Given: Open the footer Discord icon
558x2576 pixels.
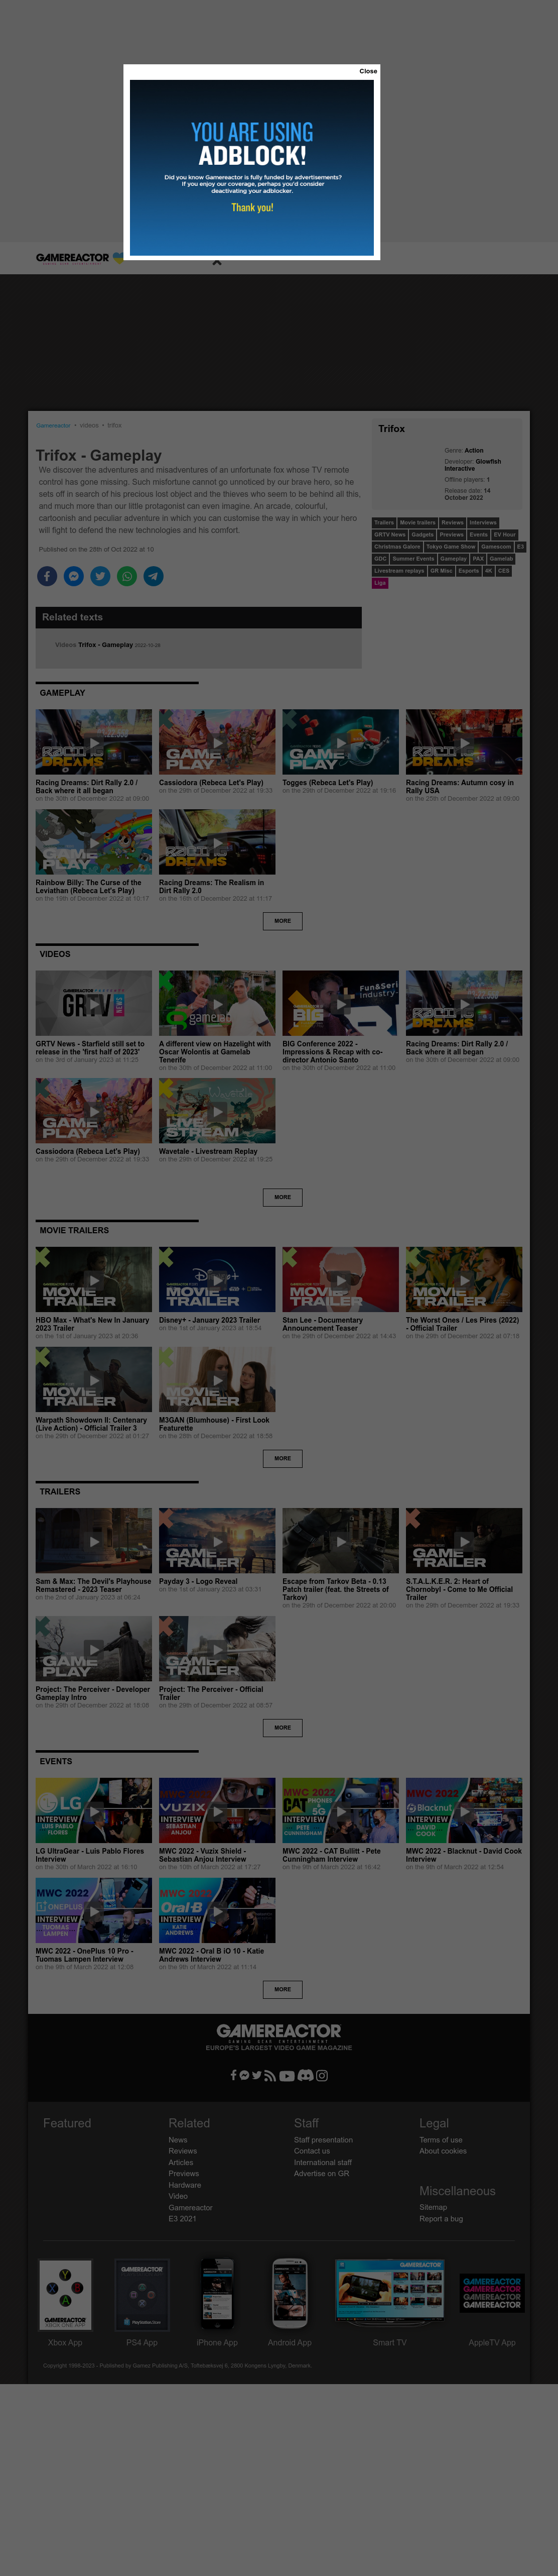Looking at the screenshot, I should pyautogui.click(x=306, y=2075).
